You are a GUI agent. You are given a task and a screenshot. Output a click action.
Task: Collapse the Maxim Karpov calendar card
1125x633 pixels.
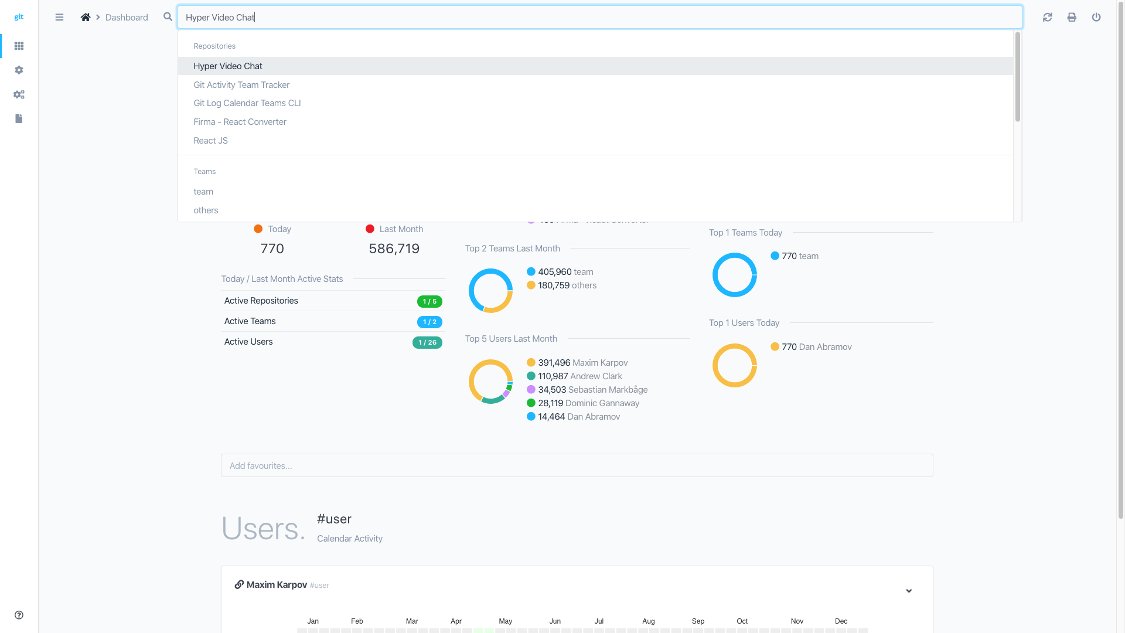(909, 591)
